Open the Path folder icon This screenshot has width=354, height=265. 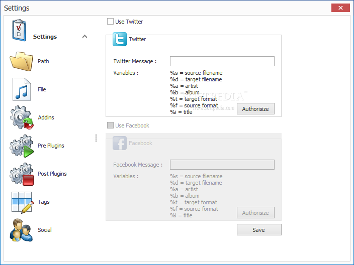22,61
